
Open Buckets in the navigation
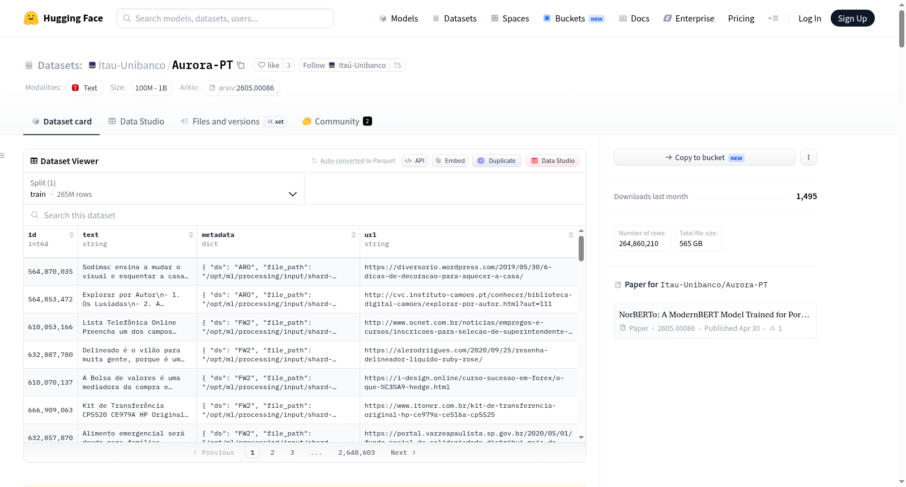point(574,18)
